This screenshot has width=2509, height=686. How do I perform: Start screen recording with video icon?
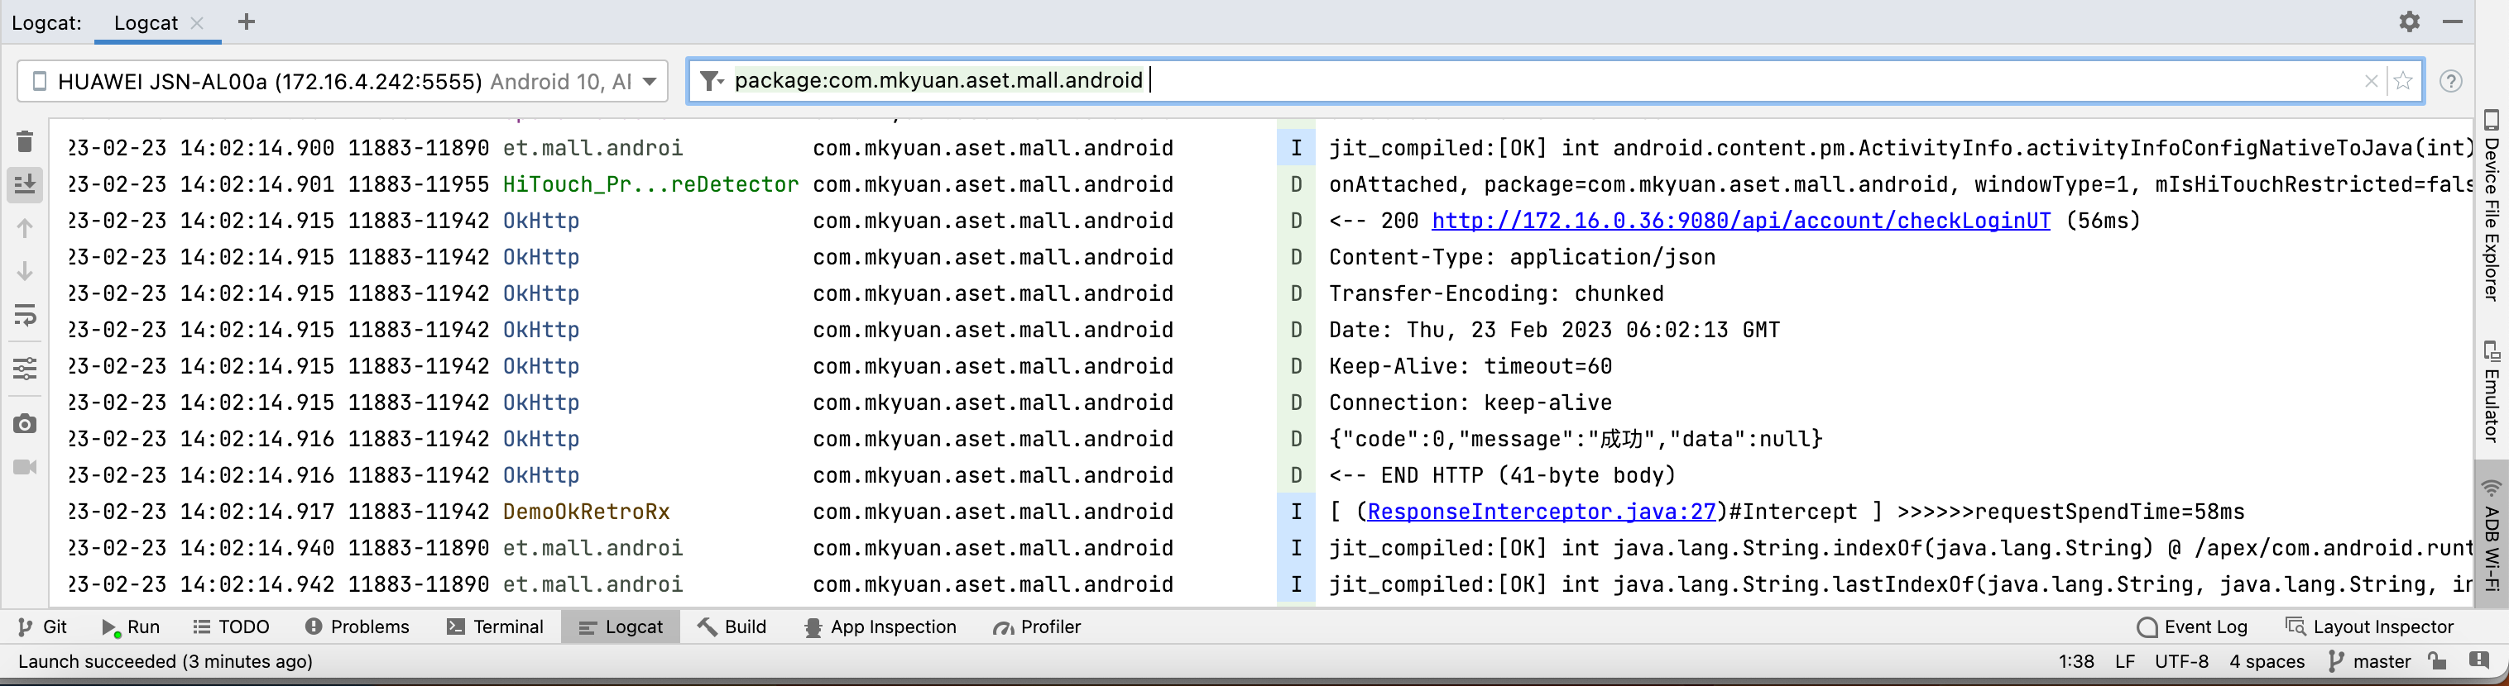click(26, 467)
